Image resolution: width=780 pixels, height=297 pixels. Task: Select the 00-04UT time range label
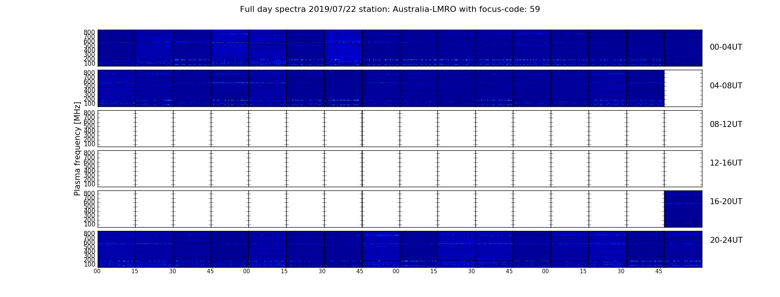pyautogui.click(x=726, y=47)
